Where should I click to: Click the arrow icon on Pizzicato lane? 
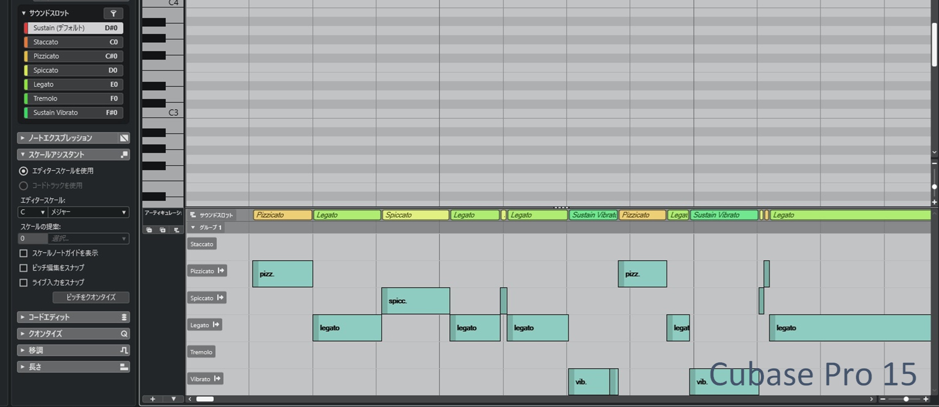click(x=221, y=271)
